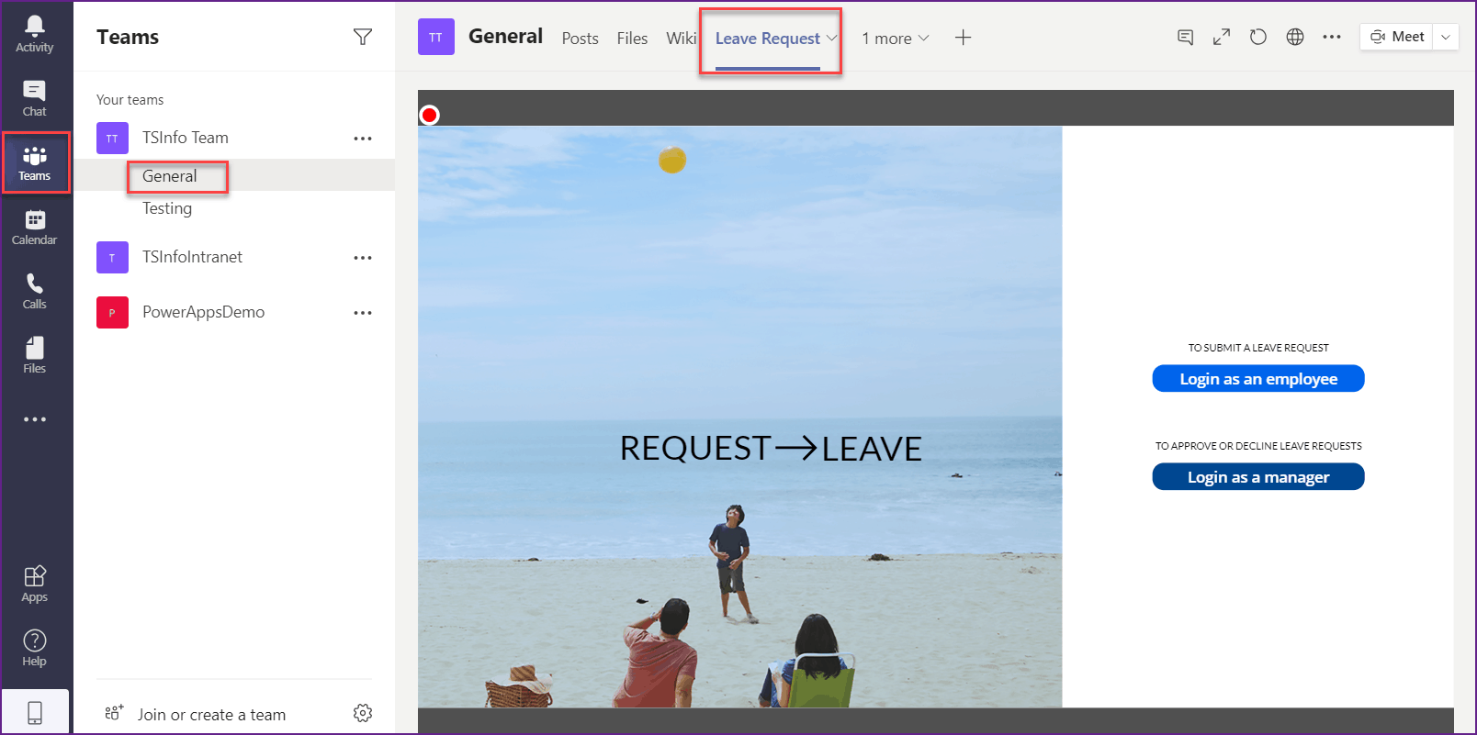This screenshot has width=1477, height=735.
Task: Open Leave Request tab dropdown chevron
Action: point(831,39)
